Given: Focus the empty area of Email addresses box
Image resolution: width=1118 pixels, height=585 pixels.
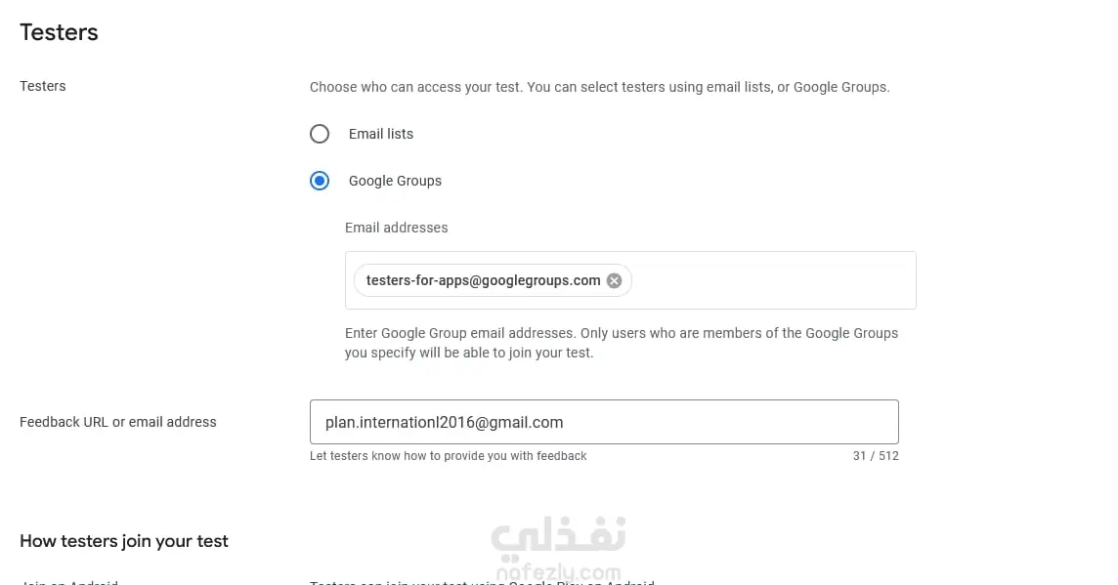Looking at the screenshot, I should coord(772,280).
